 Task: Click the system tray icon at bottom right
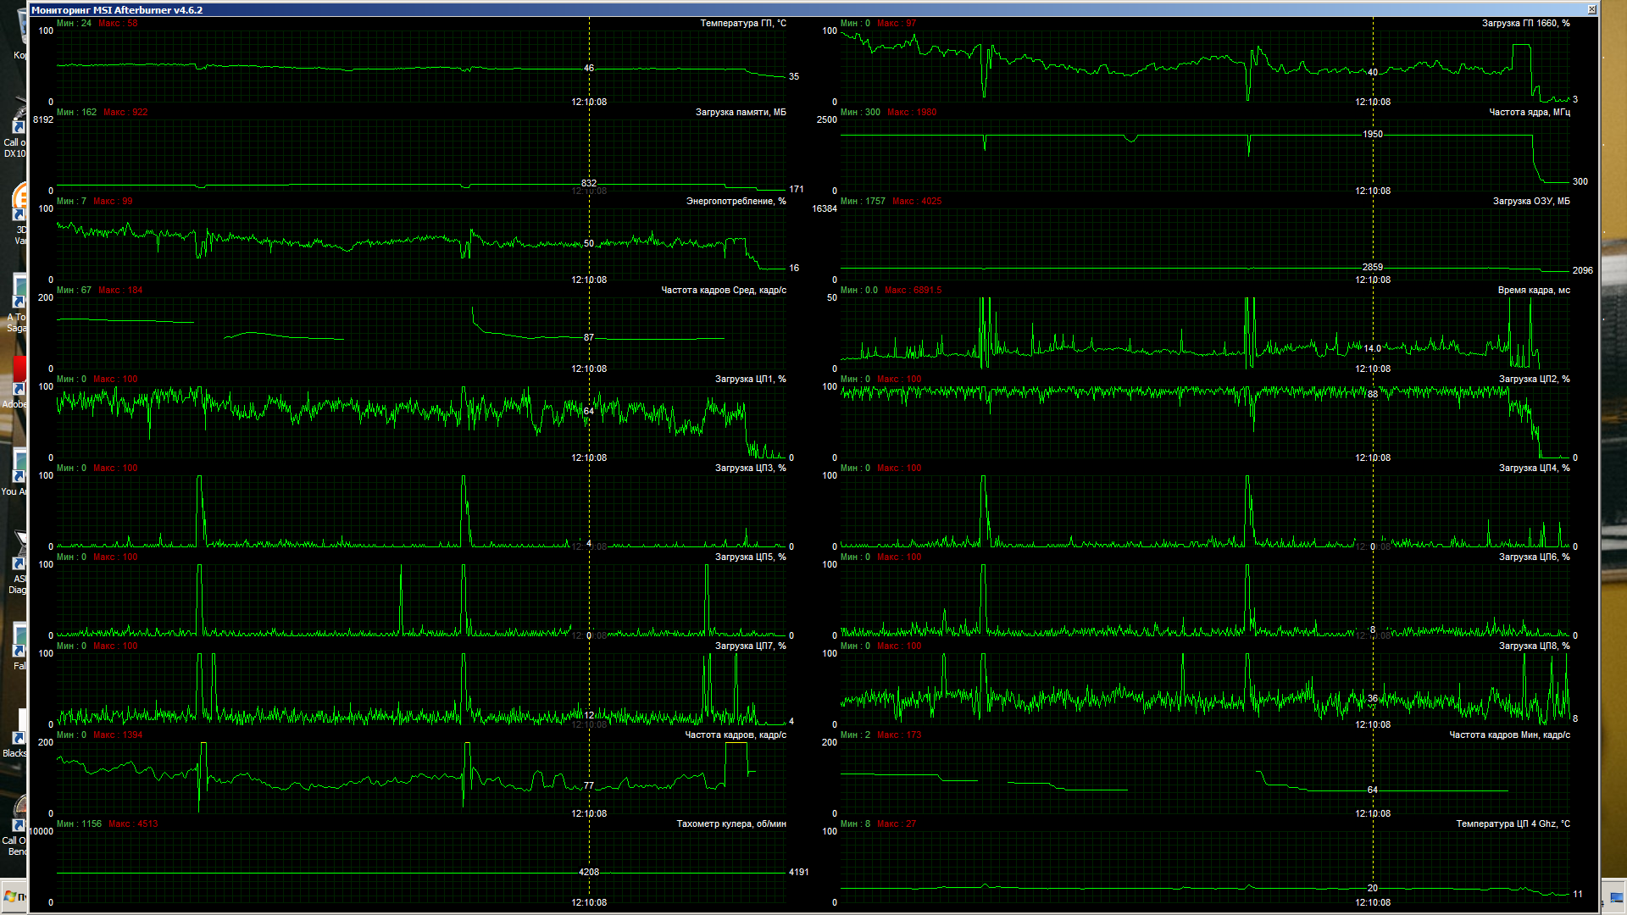coord(1616,898)
